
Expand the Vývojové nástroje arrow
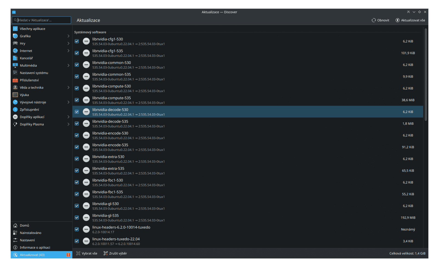click(x=68, y=102)
